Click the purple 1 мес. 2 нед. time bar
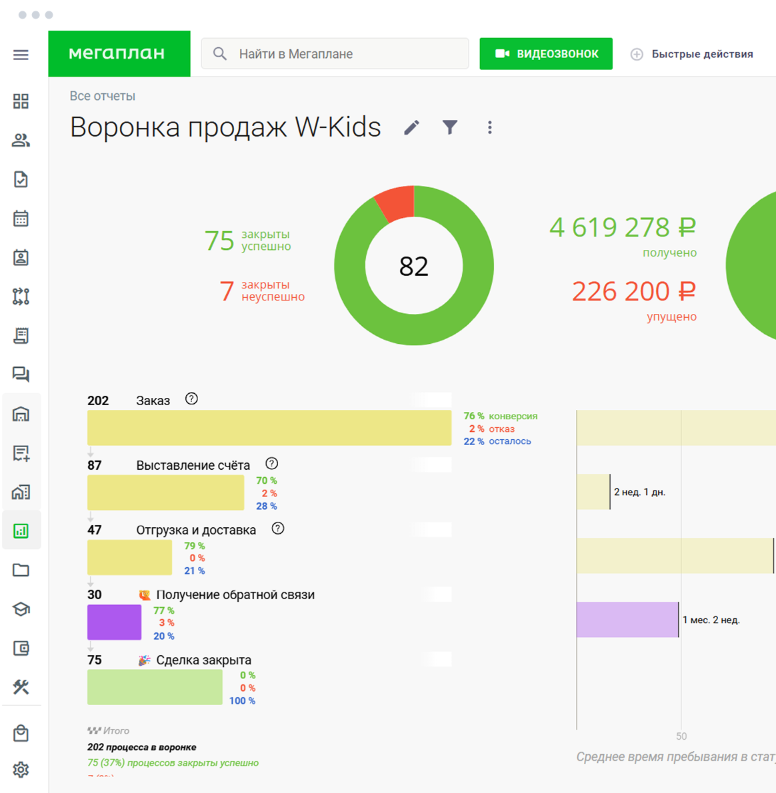 [627, 620]
